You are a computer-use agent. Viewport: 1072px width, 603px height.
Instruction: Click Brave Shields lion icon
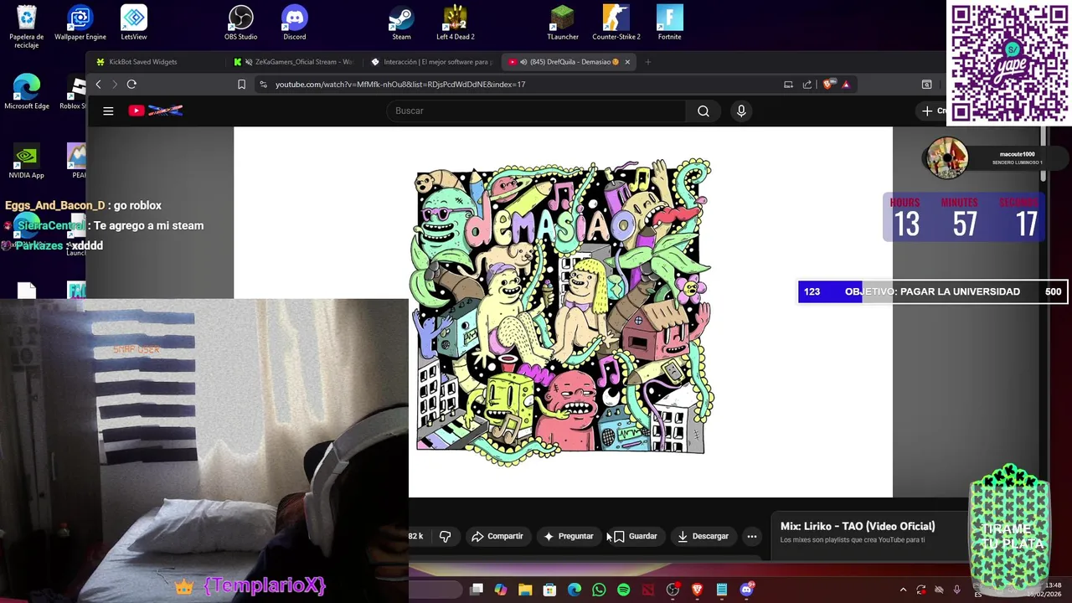coord(827,84)
